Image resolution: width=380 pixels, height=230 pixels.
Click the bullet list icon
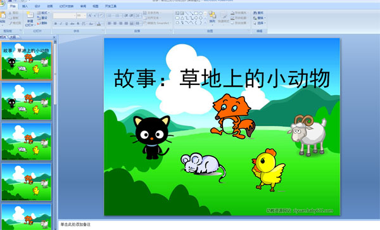(110, 16)
